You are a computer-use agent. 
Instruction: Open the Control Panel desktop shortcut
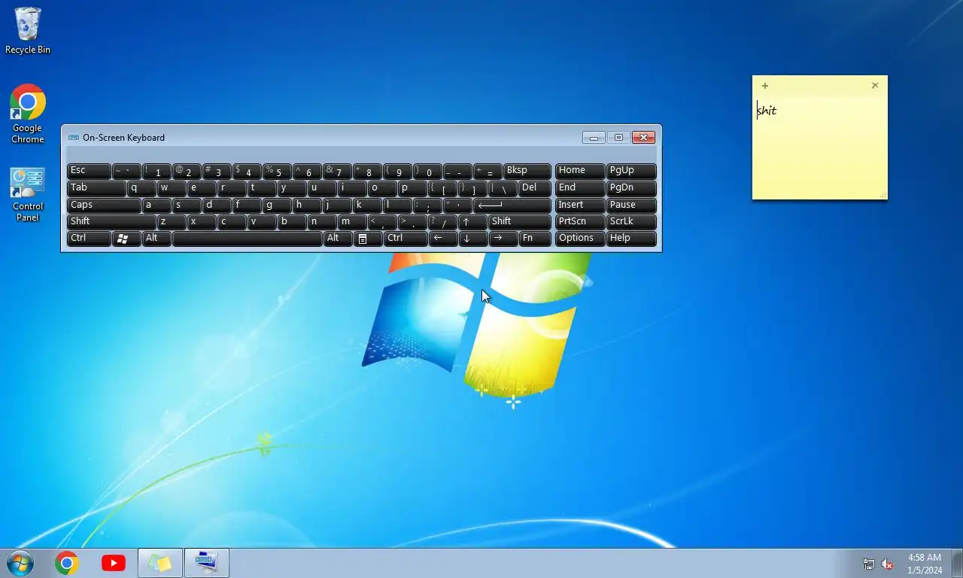point(28,195)
